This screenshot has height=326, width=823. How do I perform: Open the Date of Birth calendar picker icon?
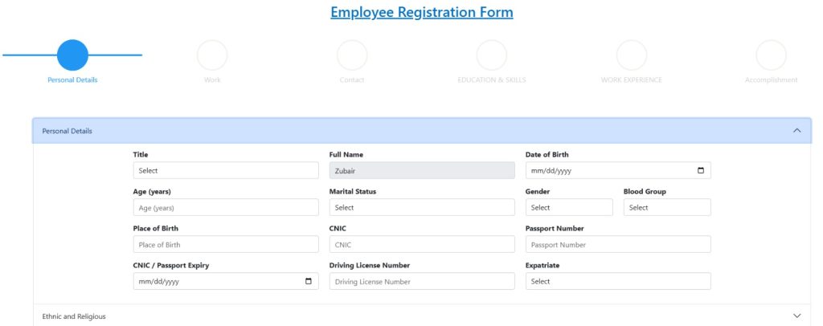tap(701, 171)
